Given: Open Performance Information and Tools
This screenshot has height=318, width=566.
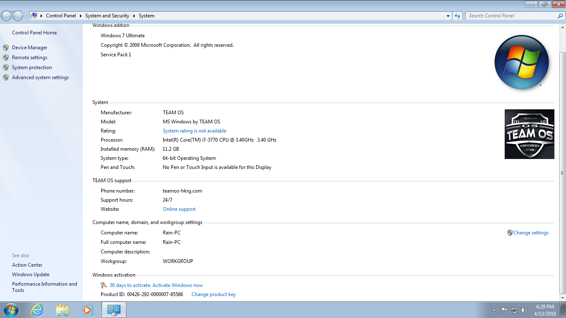Looking at the screenshot, I should point(44,287).
